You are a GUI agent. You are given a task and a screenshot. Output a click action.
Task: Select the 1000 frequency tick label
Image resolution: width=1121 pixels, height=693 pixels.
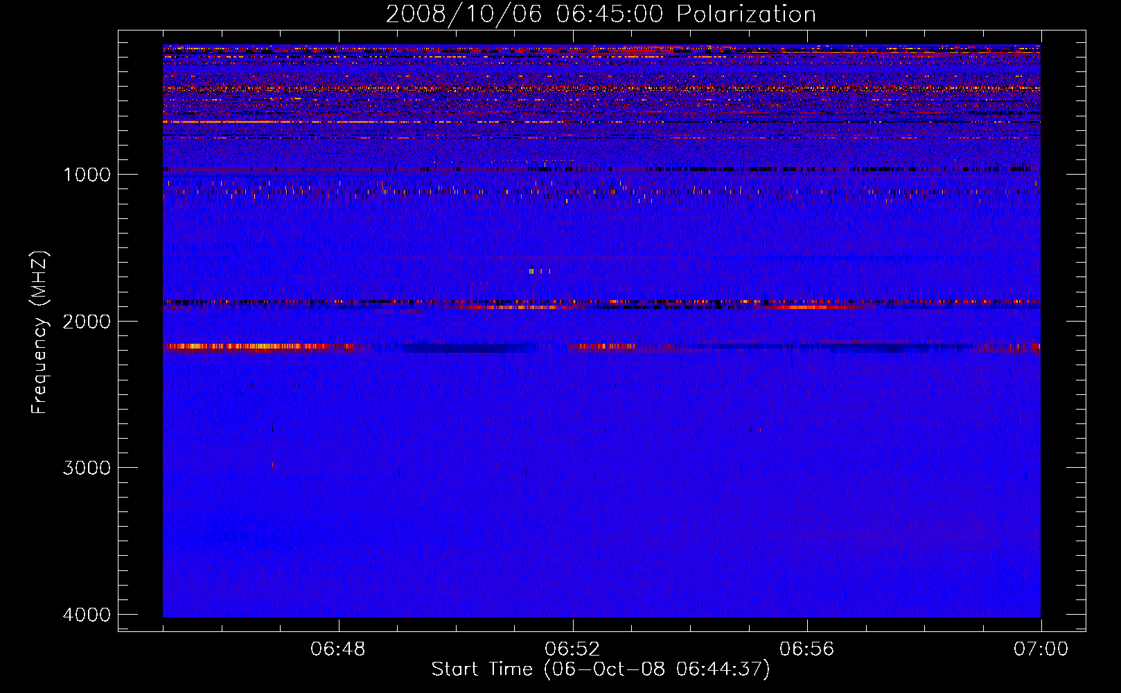pyautogui.click(x=87, y=175)
